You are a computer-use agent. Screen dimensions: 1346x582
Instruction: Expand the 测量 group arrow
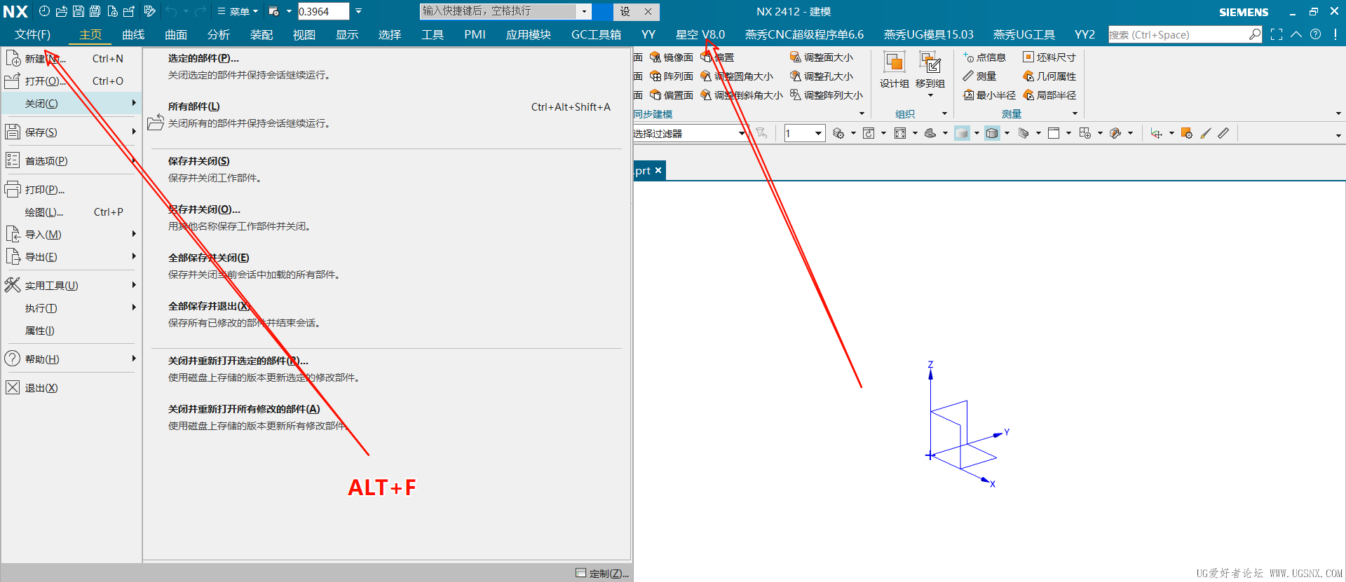point(1075,113)
